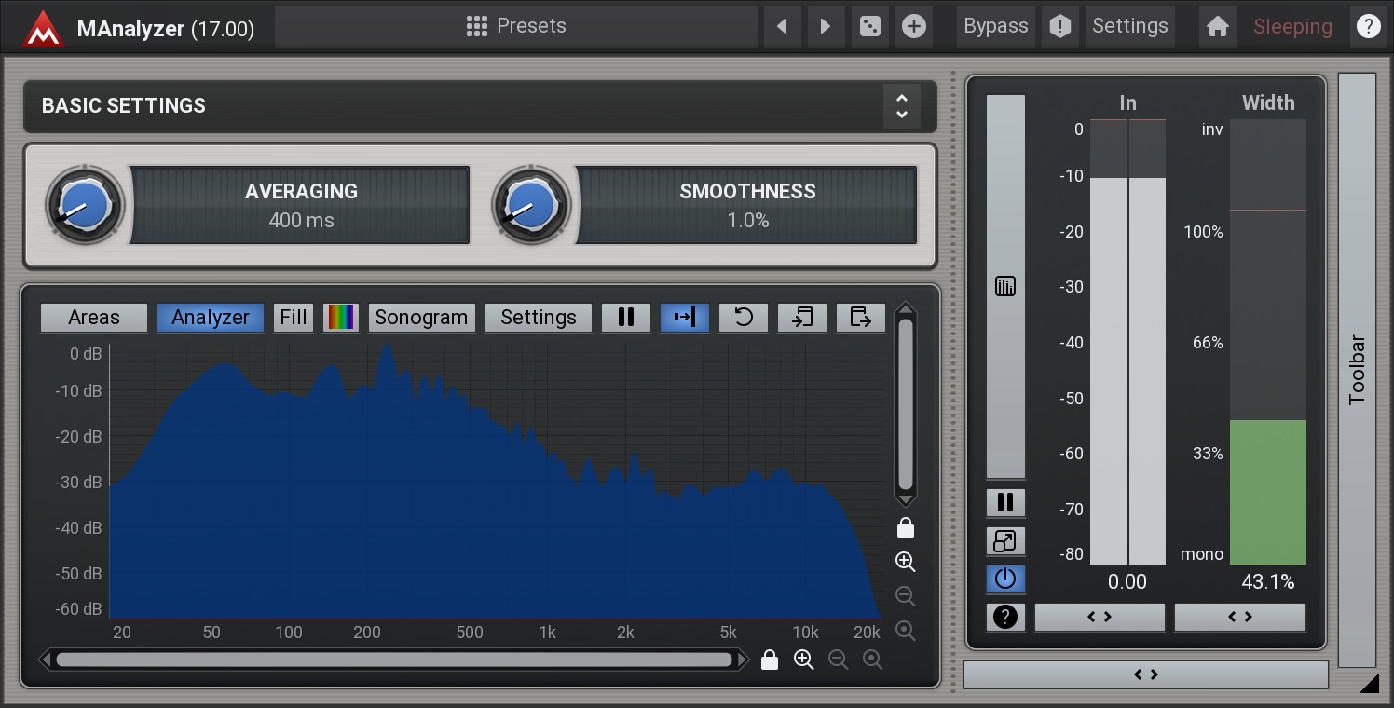Click the horizontal graph scrollbar
The image size is (1394, 708).
[393, 660]
